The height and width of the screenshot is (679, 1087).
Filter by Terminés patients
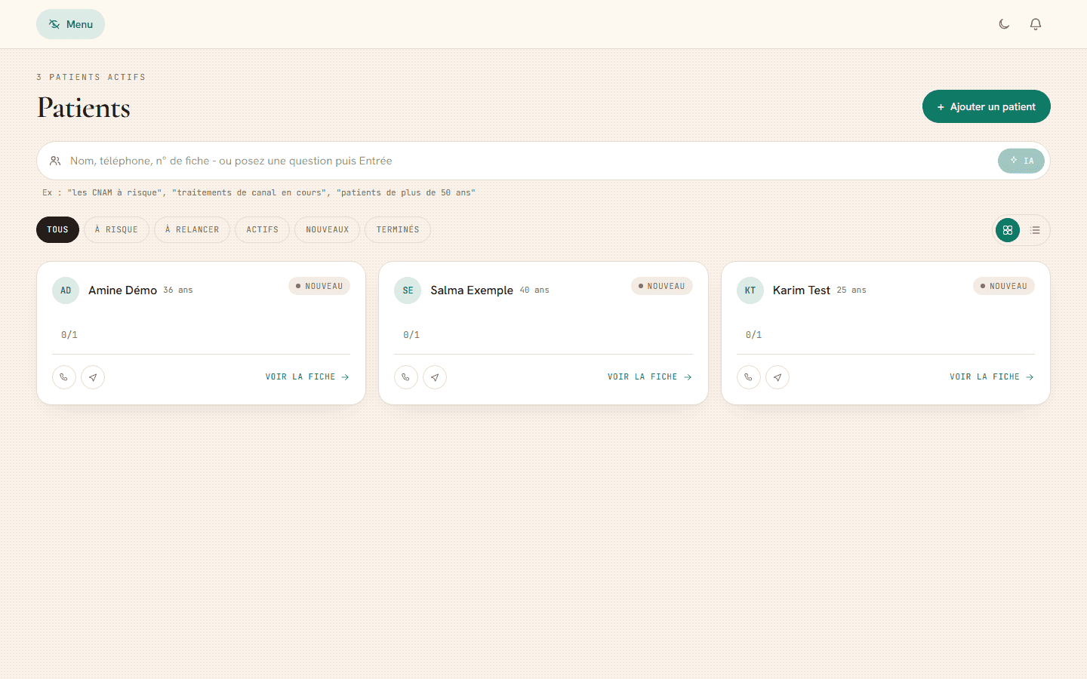click(398, 230)
